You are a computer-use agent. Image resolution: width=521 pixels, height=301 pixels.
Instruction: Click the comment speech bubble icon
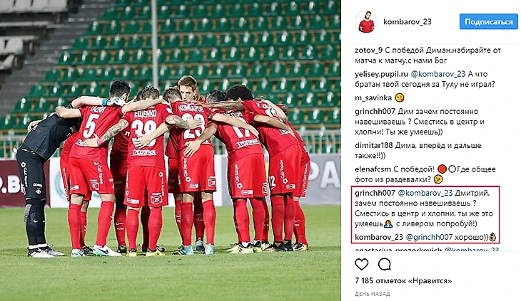tap(385, 264)
